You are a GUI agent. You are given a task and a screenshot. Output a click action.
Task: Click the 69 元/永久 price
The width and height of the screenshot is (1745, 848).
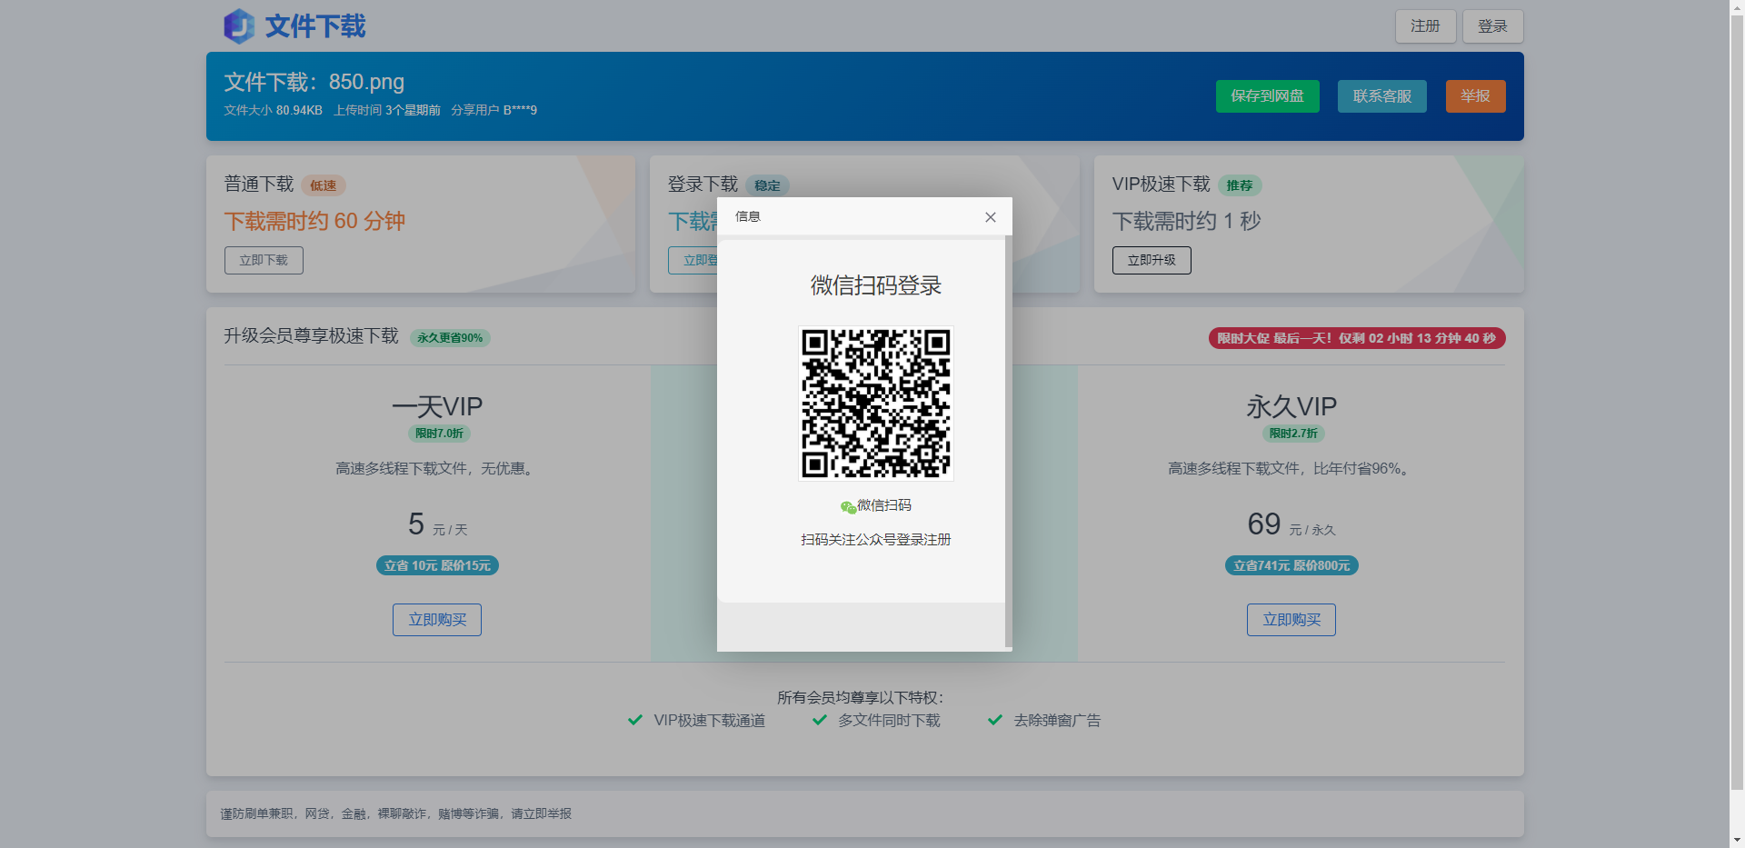tap(1291, 524)
